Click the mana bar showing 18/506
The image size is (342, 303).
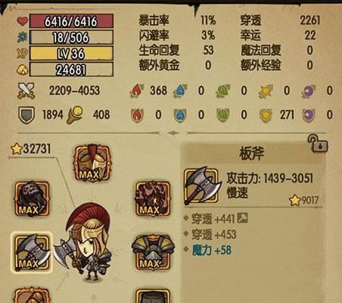(71, 37)
